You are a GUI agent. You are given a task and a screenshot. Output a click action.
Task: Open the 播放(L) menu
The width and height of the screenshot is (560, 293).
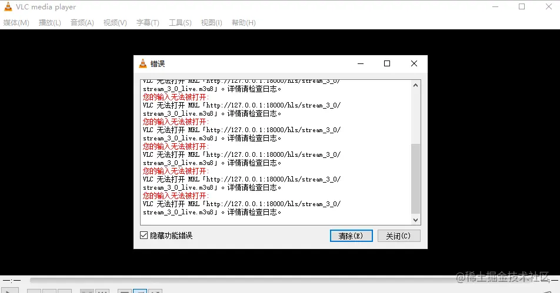[x=49, y=23]
